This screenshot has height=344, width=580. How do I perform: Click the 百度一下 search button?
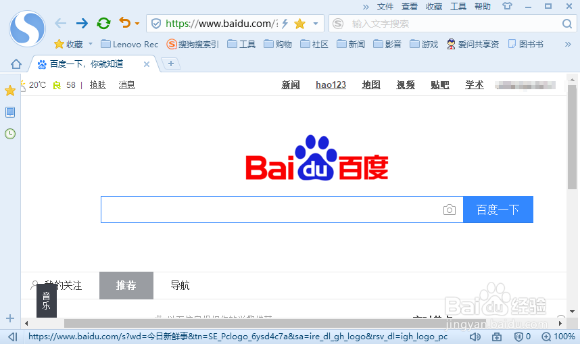point(498,210)
